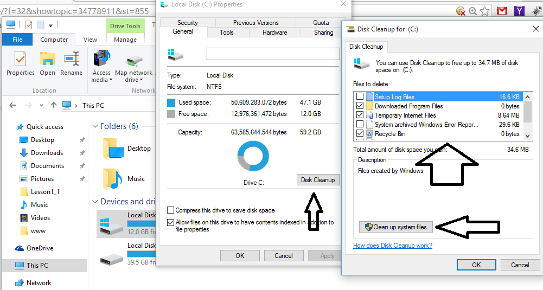The image size is (543, 290).
Task: Click the Yahoo extension icon in browser
Action: tap(519, 11)
